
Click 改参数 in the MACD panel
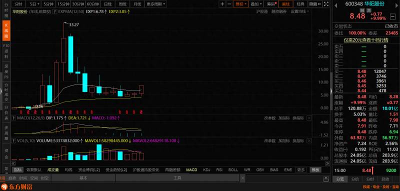click(270, 118)
